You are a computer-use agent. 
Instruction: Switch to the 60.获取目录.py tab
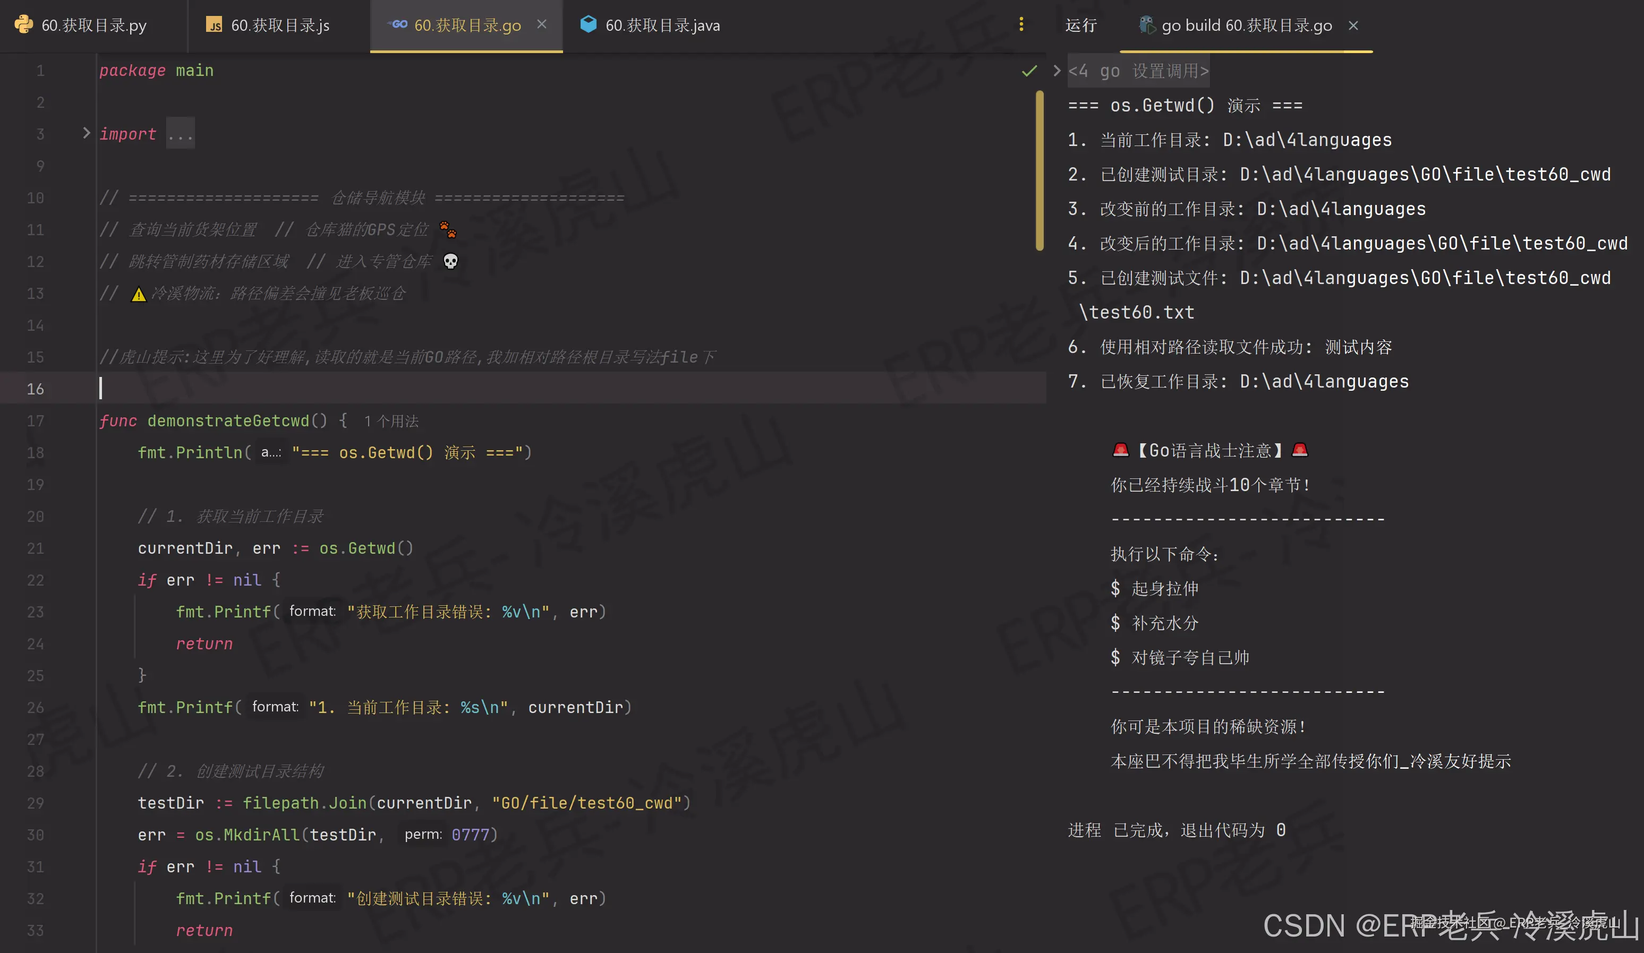93,25
